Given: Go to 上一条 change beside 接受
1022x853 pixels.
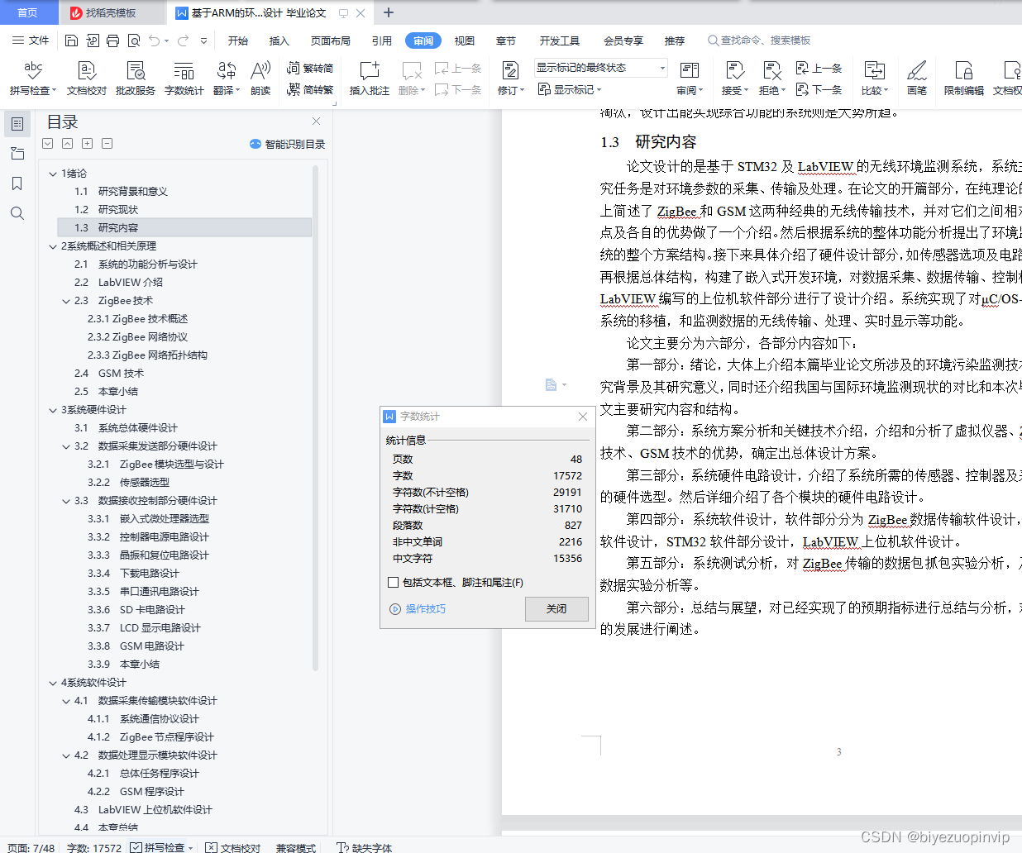Looking at the screenshot, I should [x=819, y=69].
